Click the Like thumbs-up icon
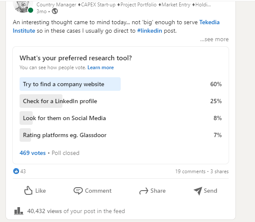 28,191
